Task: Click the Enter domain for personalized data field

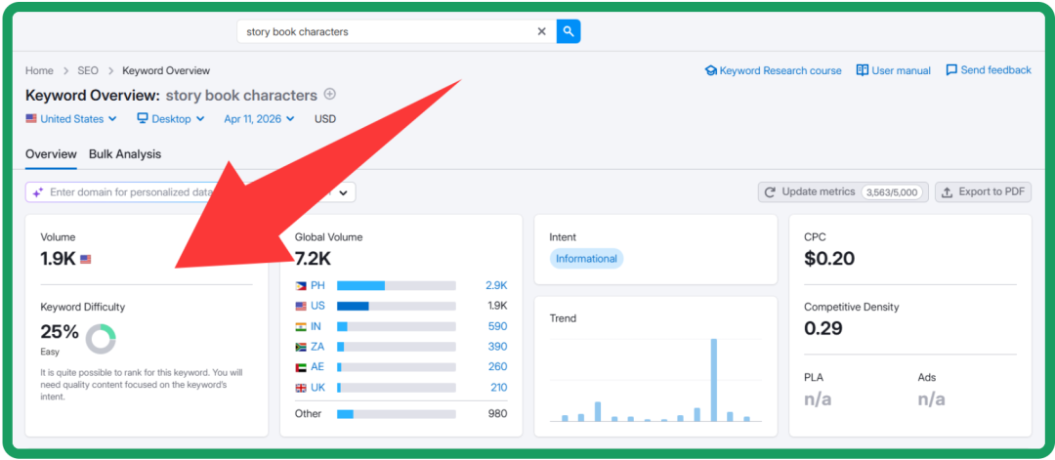Action: click(x=131, y=192)
